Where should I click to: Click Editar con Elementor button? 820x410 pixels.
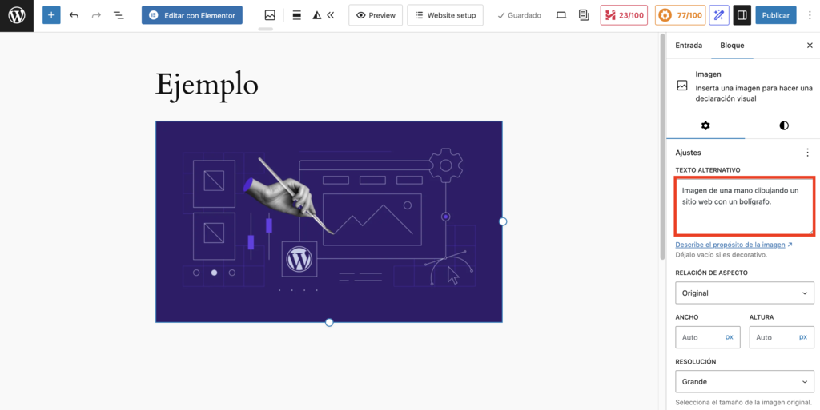click(x=192, y=15)
